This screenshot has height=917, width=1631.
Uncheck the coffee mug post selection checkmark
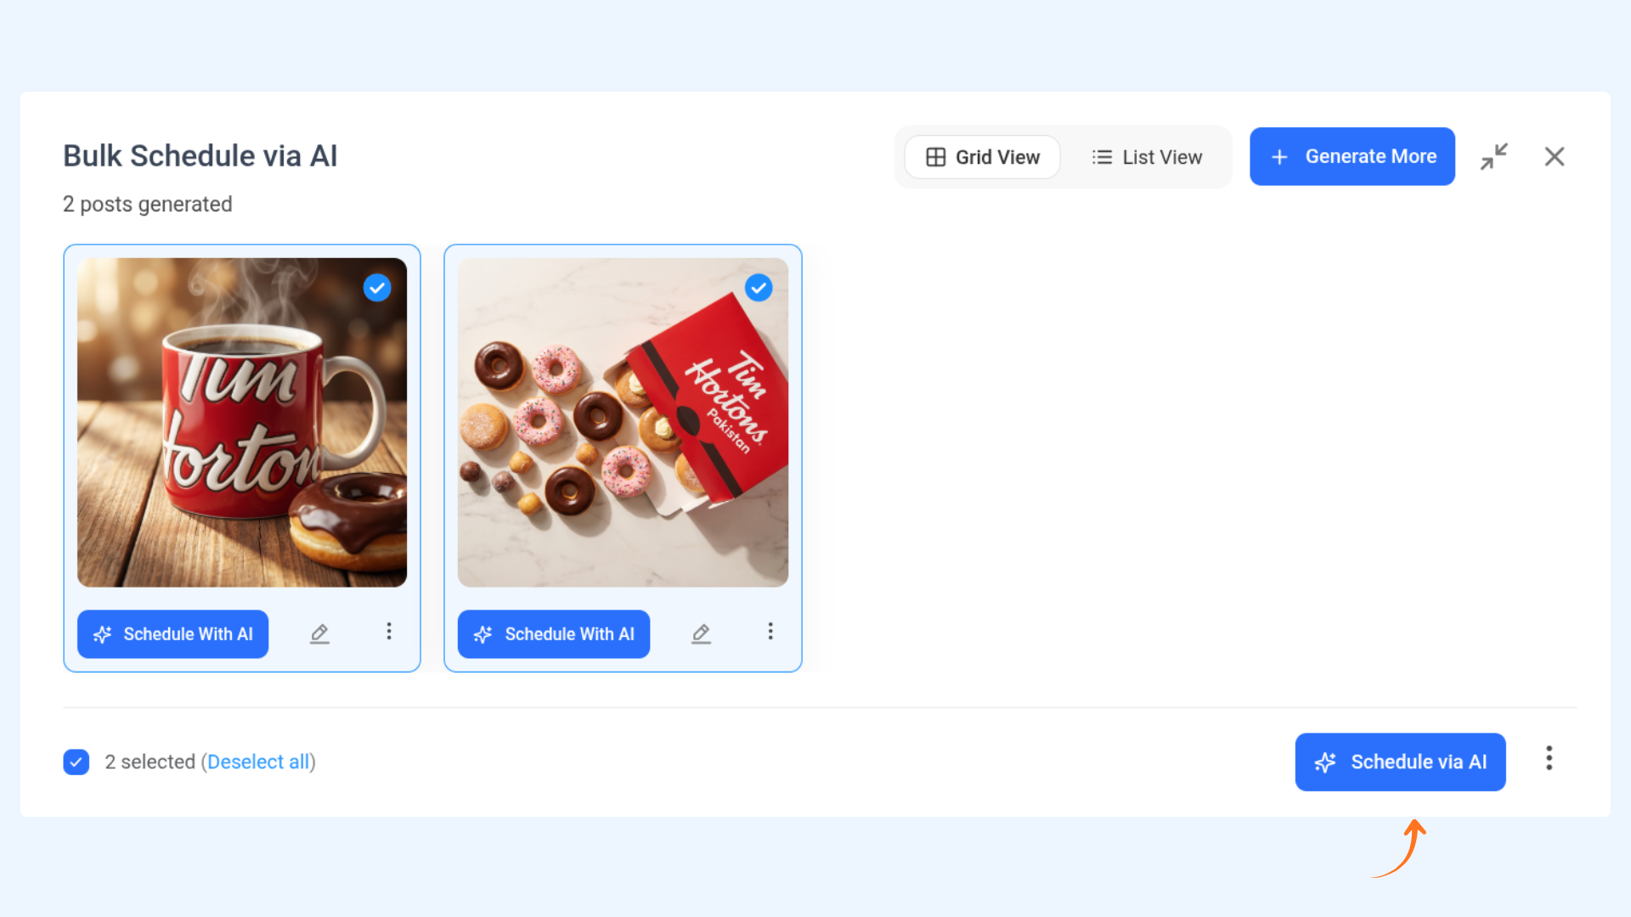[x=377, y=288]
